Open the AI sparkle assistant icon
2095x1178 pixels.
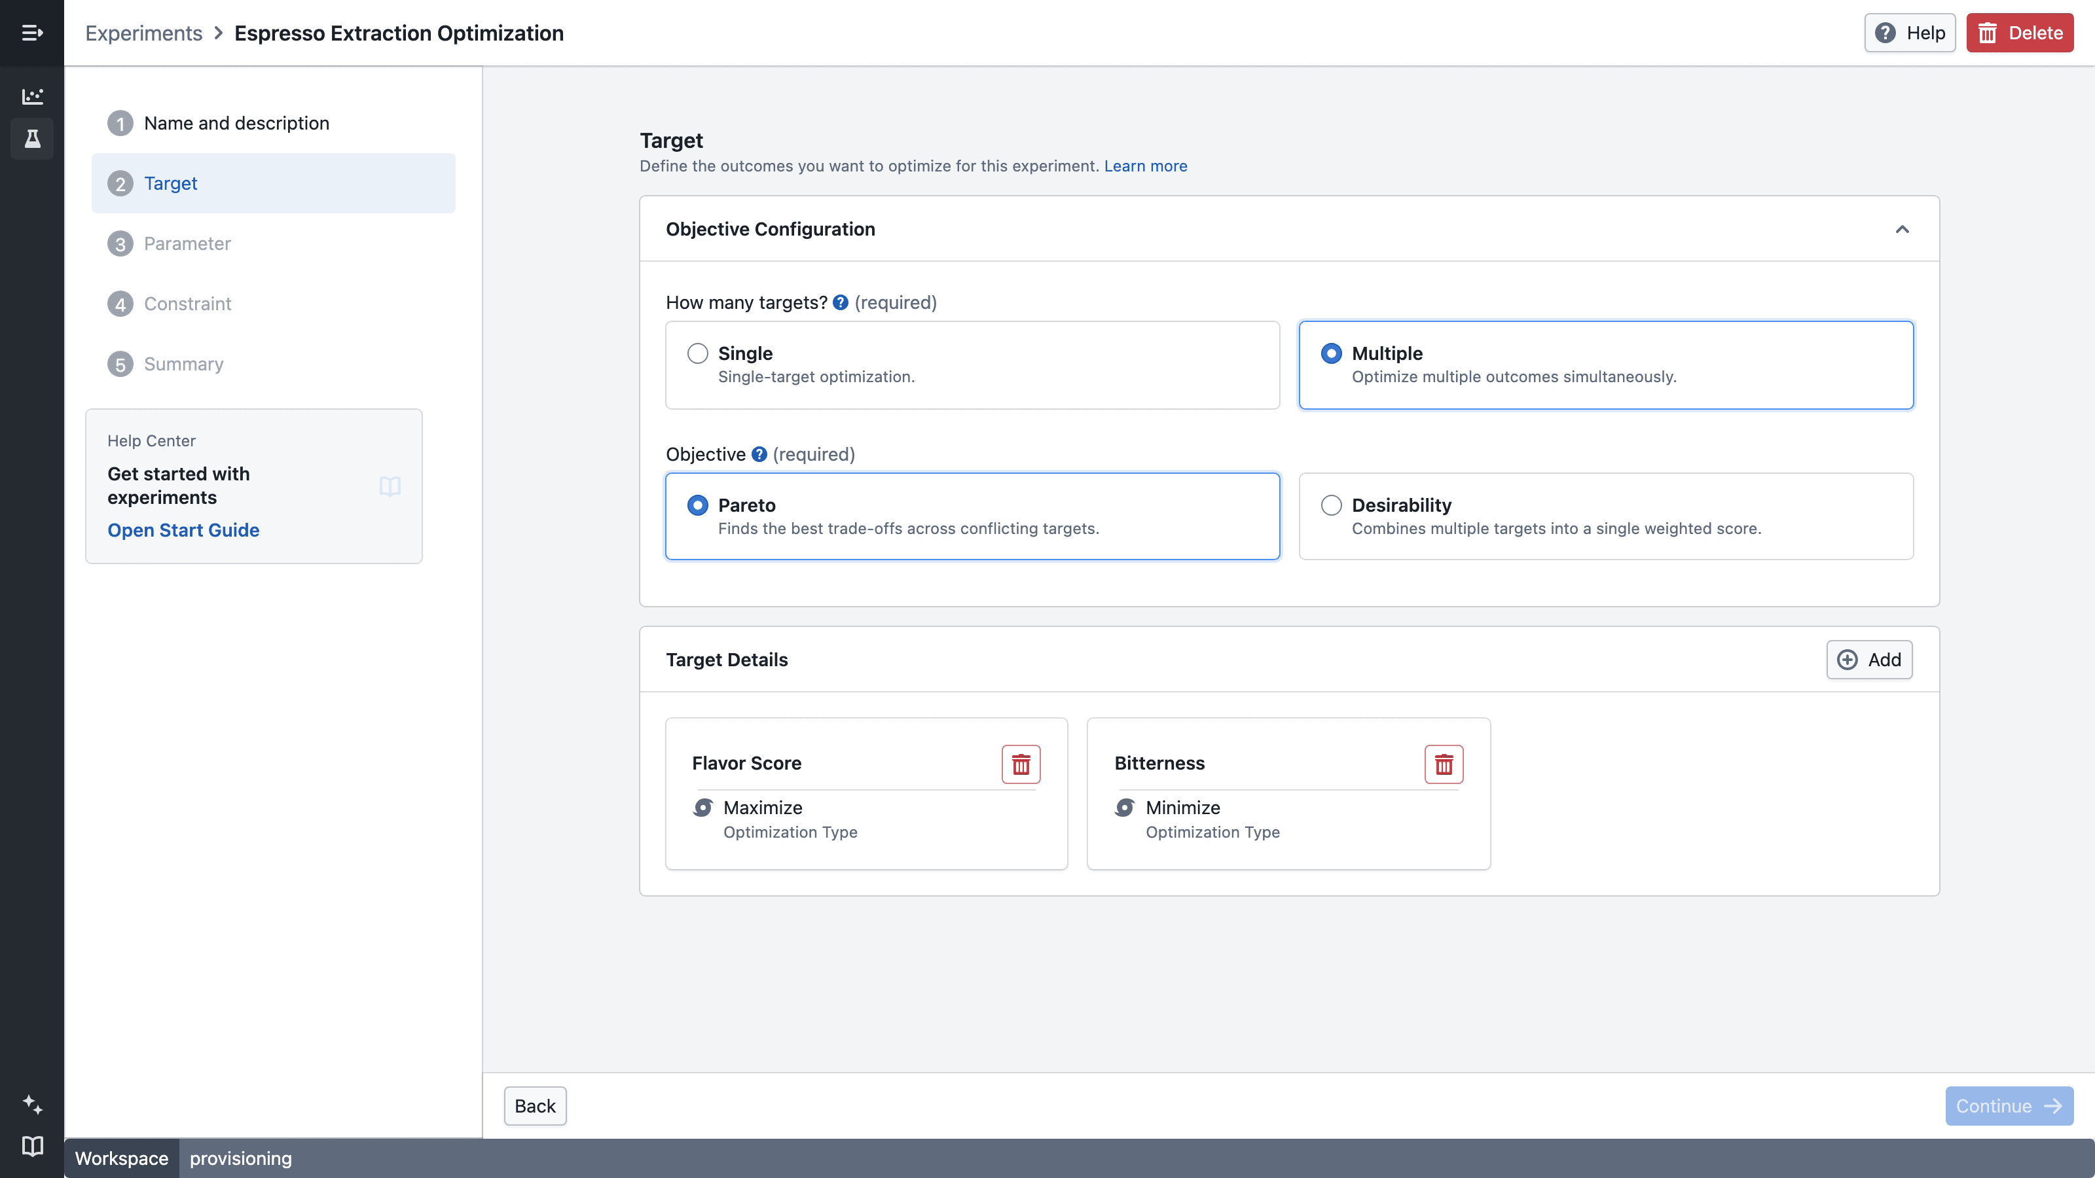[31, 1104]
